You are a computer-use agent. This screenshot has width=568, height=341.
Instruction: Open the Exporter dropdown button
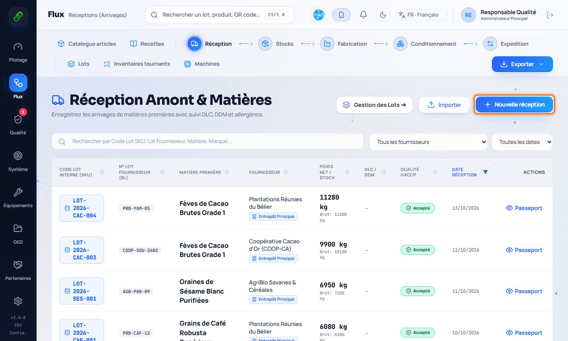click(x=522, y=64)
